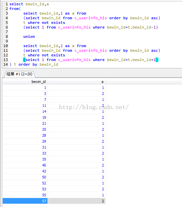Select the cell with bewin_id 28
The height and width of the screenshot is (207, 182).
pos(25,135)
